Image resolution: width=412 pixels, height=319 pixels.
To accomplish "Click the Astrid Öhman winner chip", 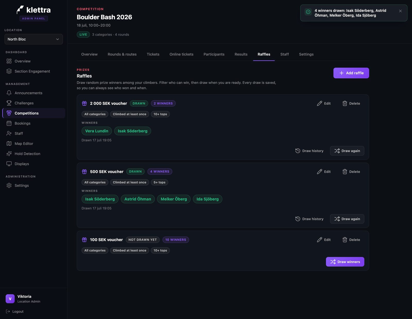I will coord(138,199).
